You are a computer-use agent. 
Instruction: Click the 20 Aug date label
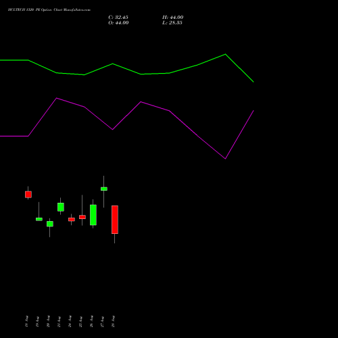click(x=48, y=321)
